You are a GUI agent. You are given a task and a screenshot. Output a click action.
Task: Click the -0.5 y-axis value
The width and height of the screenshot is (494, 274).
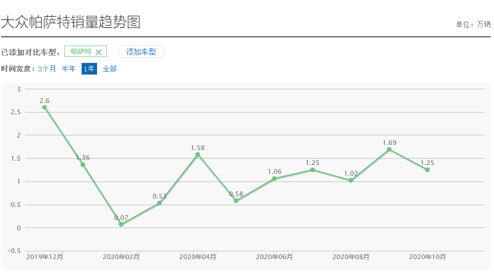[14, 251]
